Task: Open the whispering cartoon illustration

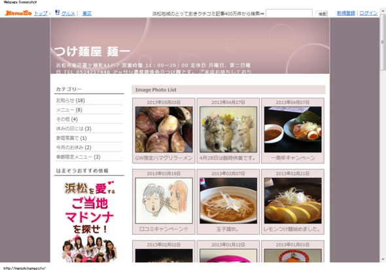Action: coord(164,201)
